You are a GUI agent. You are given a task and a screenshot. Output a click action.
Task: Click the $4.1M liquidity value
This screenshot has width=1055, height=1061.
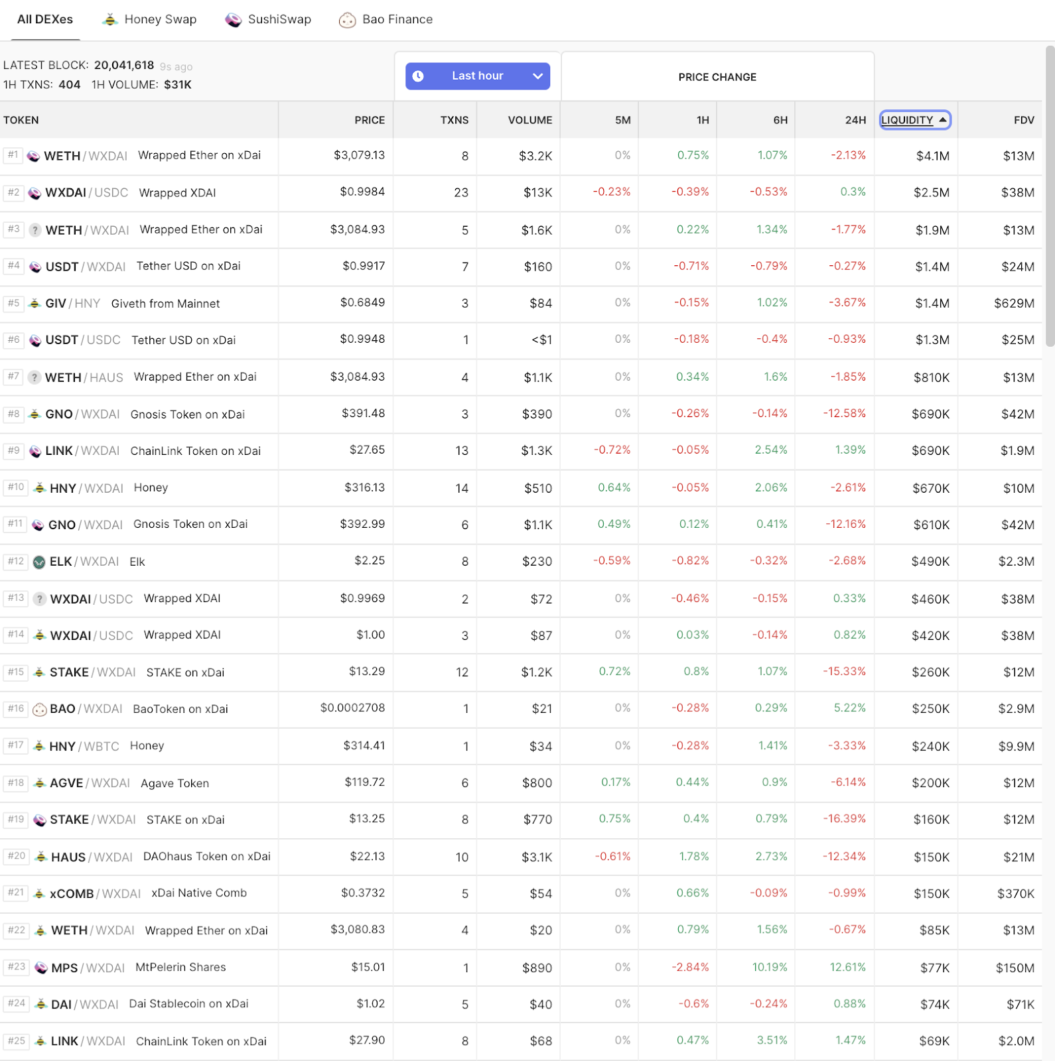click(x=933, y=156)
